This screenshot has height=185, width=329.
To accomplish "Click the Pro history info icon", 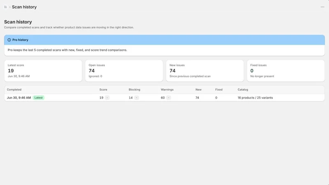I will 9,40.
